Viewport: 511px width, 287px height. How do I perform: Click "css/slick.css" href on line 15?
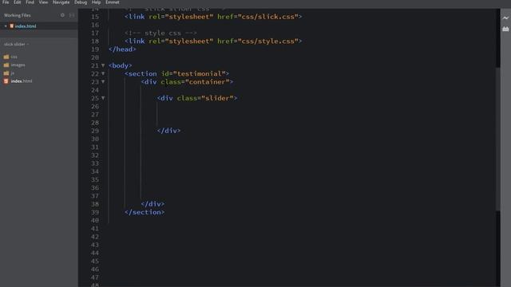point(268,17)
